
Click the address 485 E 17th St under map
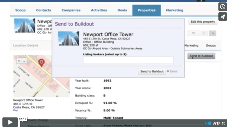pos(23,104)
